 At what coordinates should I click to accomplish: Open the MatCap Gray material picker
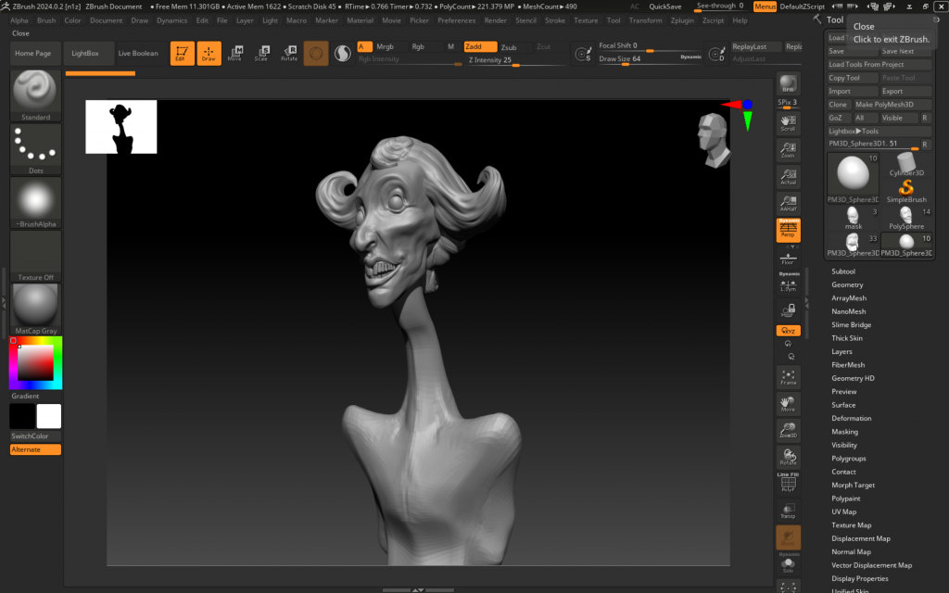click(36, 309)
